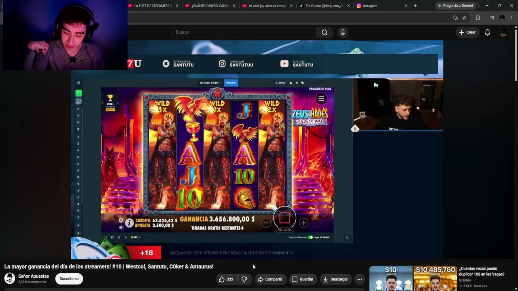Open the new tab plus button
This screenshot has width=518, height=291.
coord(415,6)
